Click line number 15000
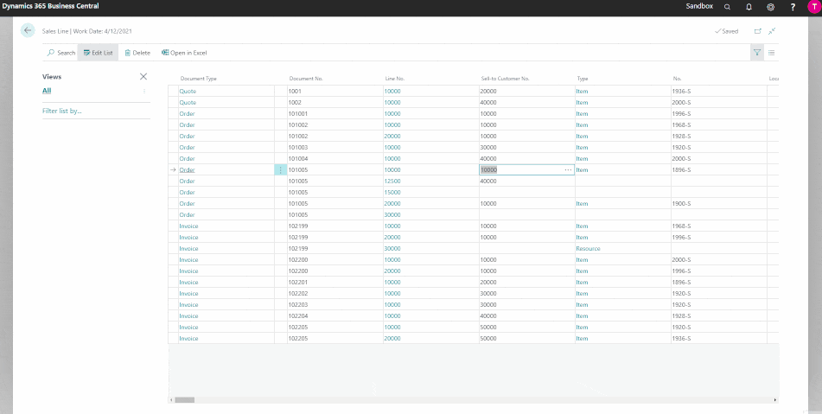The height and width of the screenshot is (414, 822). tap(392, 193)
